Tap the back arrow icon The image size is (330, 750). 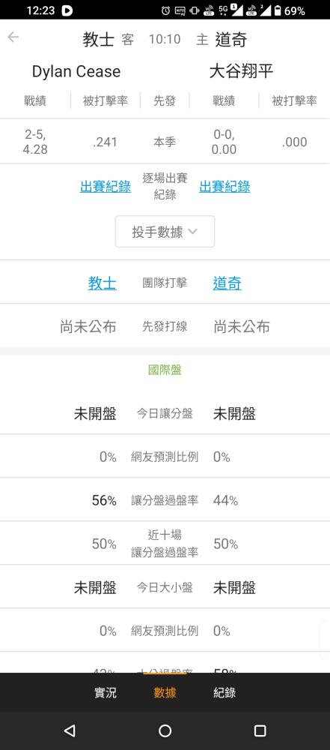point(13,37)
